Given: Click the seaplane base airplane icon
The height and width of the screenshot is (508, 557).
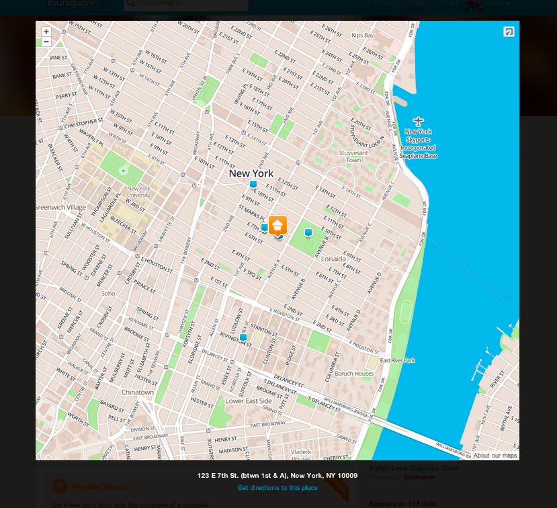Looking at the screenshot, I should (418, 122).
